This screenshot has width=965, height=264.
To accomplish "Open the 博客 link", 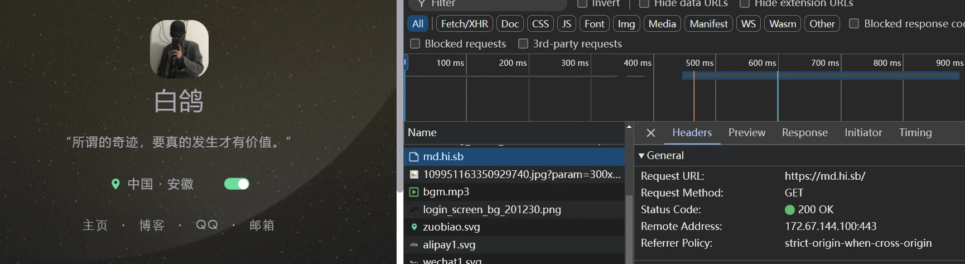I will point(152,225).
